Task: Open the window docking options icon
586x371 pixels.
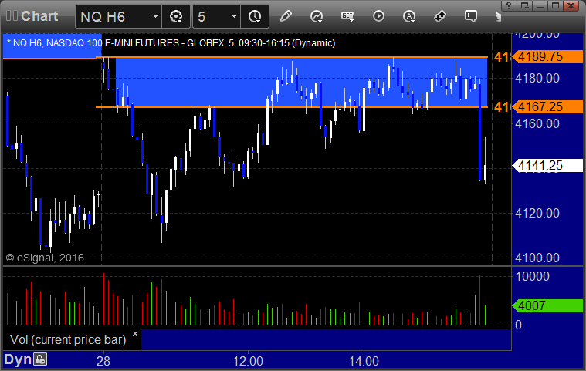Action: pyautogui.click(x=524, y=5)
